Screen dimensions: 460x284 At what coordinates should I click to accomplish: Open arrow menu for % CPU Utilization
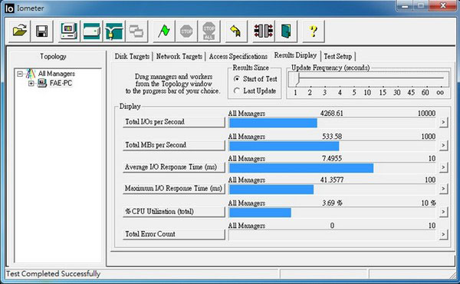click(443, 212)
